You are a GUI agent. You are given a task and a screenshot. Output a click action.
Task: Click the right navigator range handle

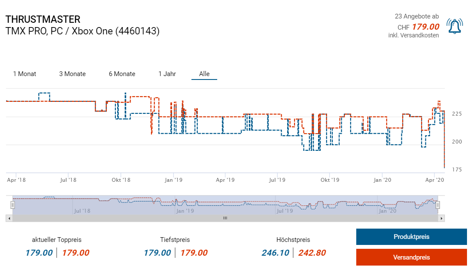[438, 205]
